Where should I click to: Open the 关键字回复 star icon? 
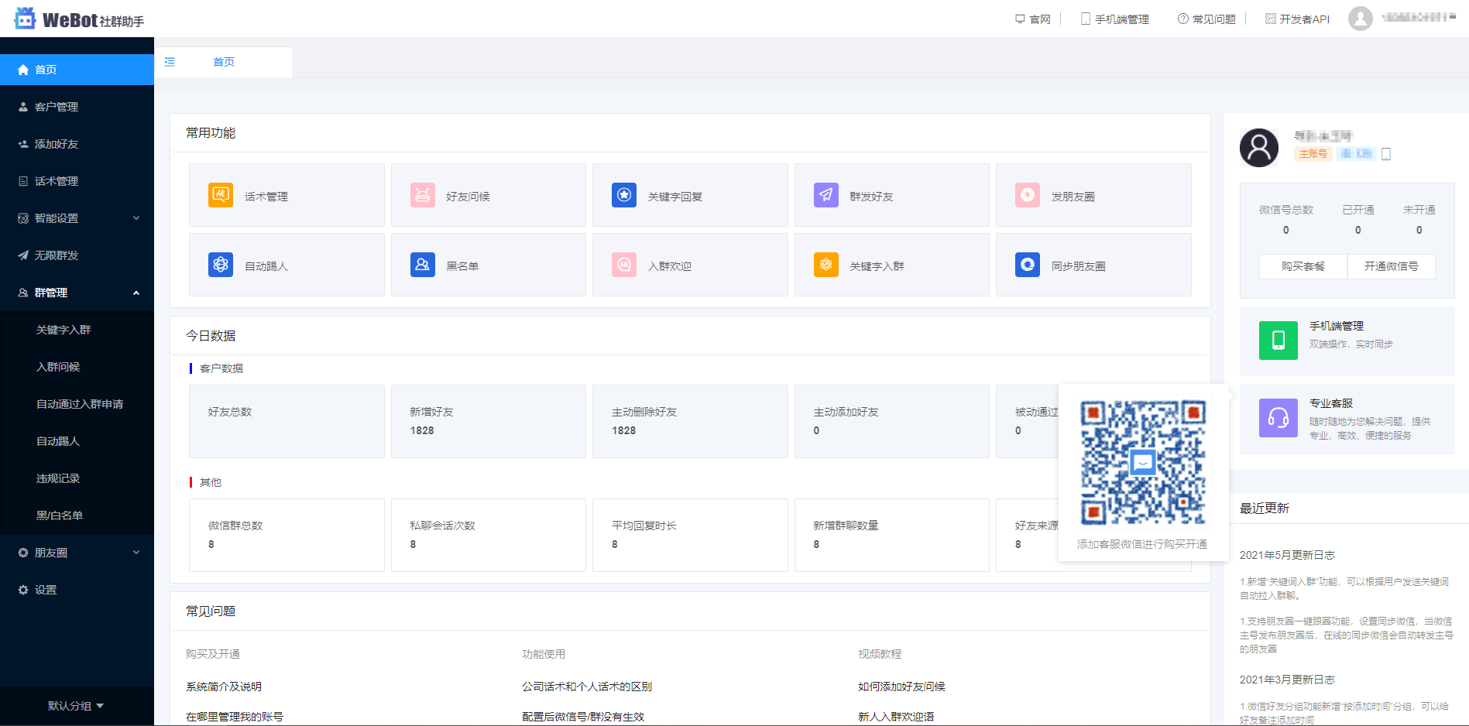pyautogui.click(x=624, y=195)
